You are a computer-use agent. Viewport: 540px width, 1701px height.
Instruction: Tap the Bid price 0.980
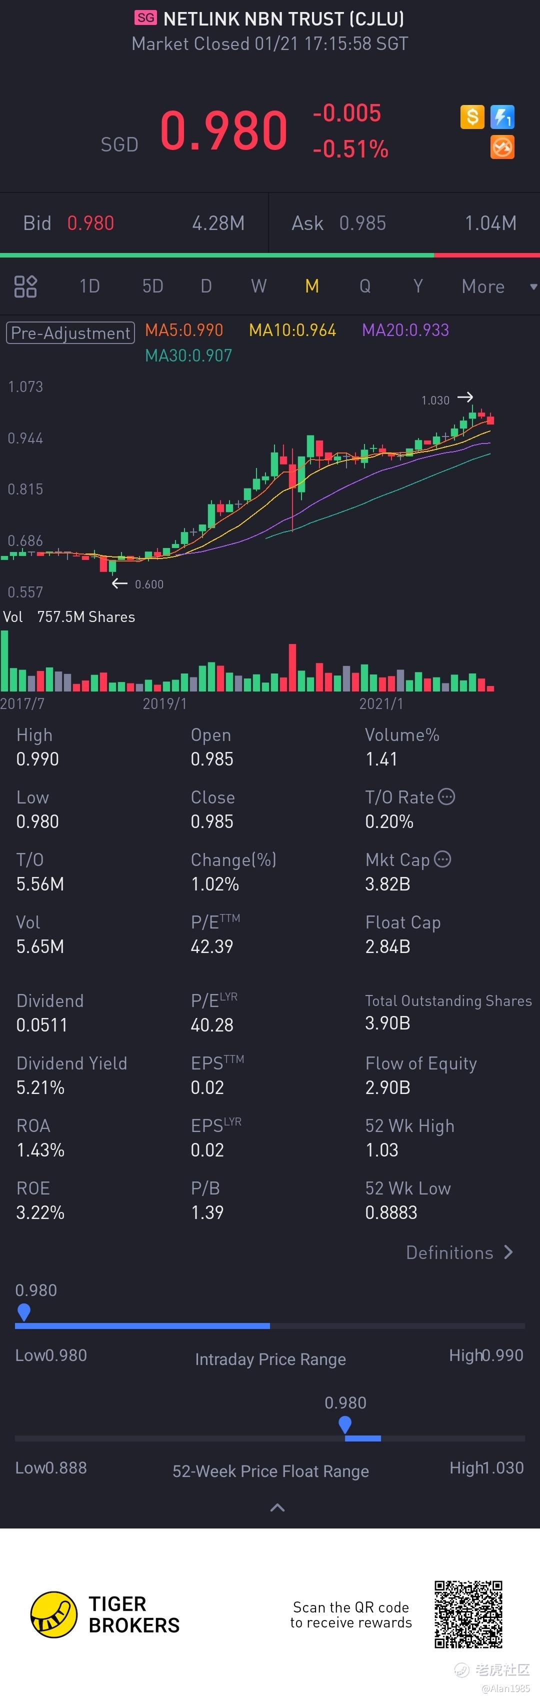(x=90, y=223)
